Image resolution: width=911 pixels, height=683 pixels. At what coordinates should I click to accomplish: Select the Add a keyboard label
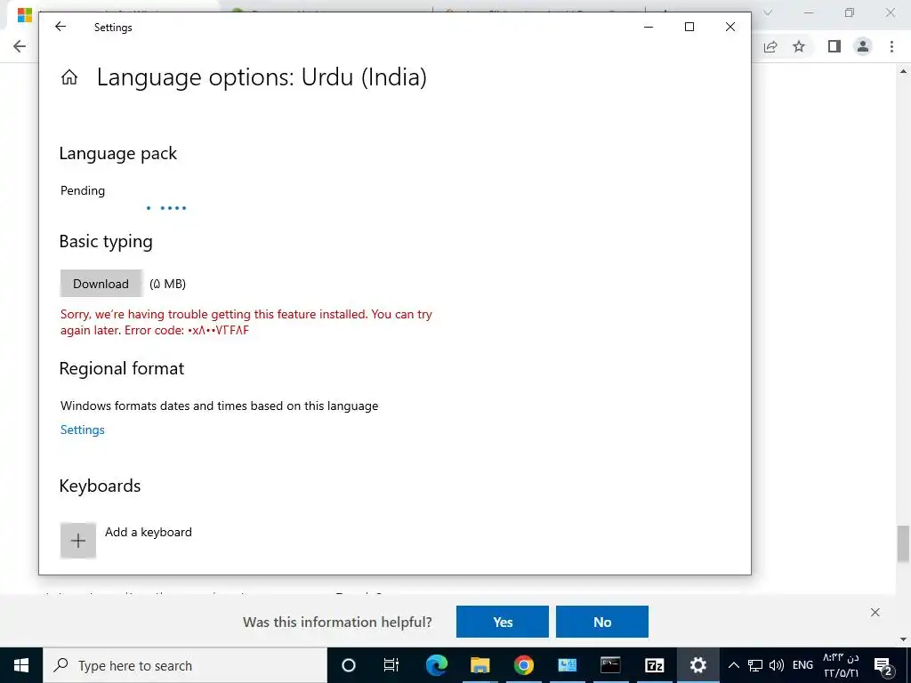(149, 532)
